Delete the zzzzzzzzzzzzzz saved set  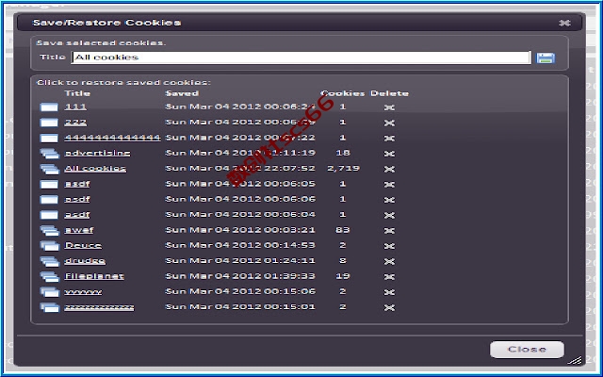point(389,307)
